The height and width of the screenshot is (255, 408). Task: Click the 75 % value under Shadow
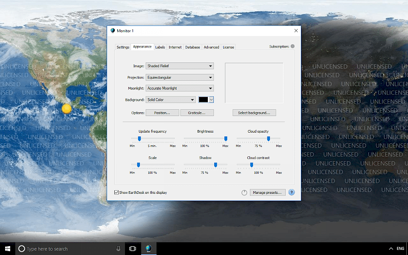point(204,173)
